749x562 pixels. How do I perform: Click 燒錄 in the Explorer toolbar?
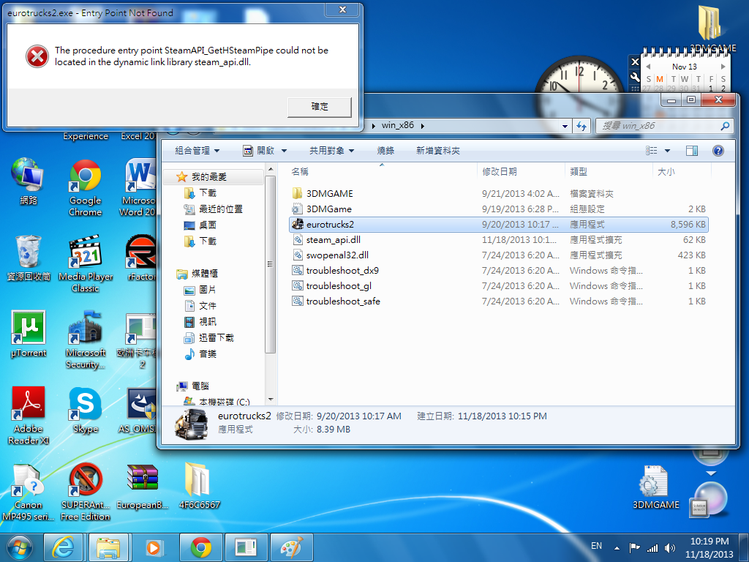(385, 151)
